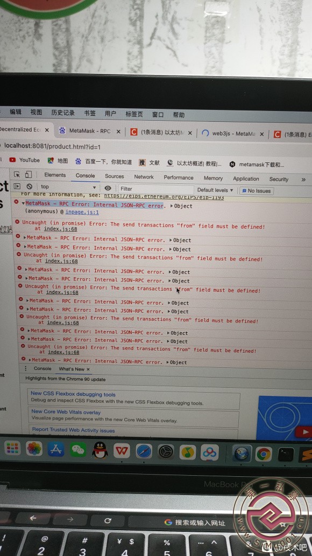The width and height of the screenshot is (312, 556).
Task: Collapse the highlighted MetaMask RPC Error entry
Action: click(x=23, y=203)
